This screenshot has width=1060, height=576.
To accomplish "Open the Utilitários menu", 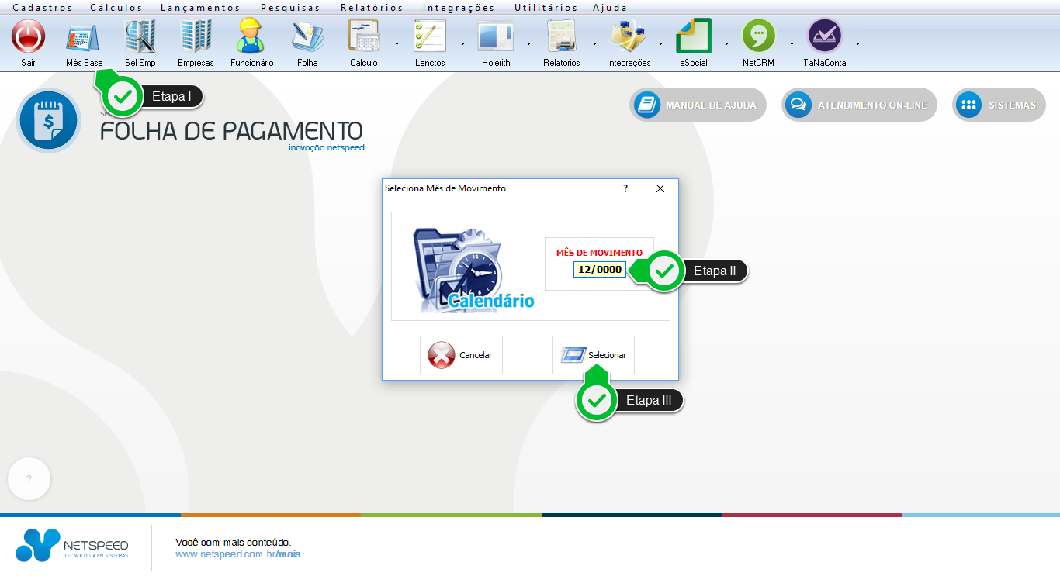I will coord(546,8).
